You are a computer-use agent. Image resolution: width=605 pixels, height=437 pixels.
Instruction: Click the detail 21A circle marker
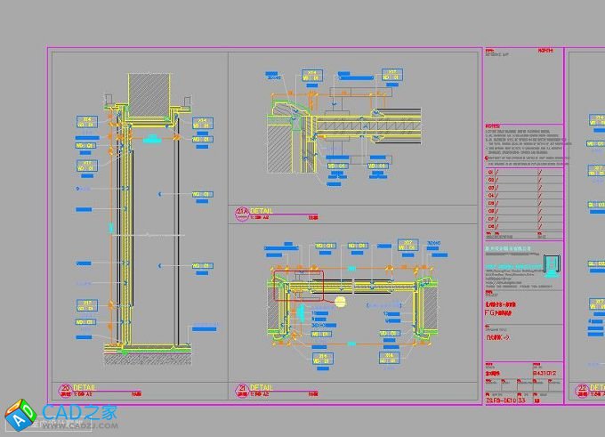(242, 213)
